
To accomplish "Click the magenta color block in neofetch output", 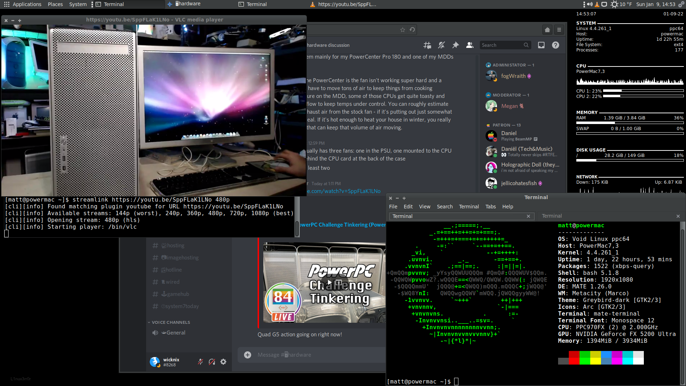I will tap(617, 358).
